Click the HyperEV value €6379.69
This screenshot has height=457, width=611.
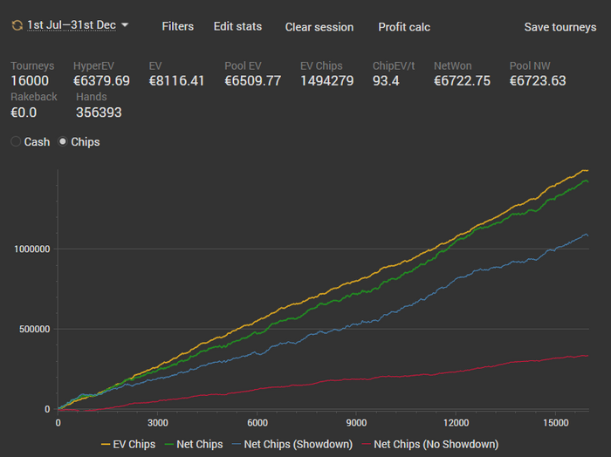[101, 81]
